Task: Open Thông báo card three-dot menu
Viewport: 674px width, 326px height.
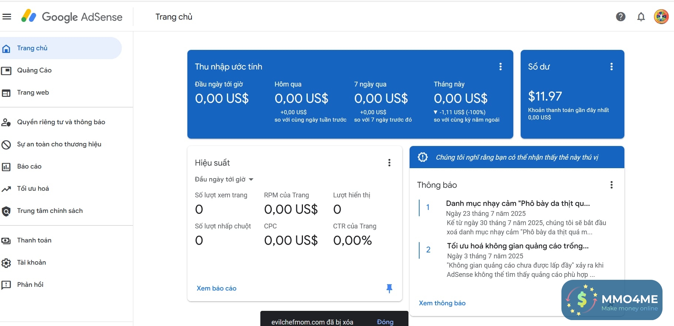Action: click(x=611, y=185)
